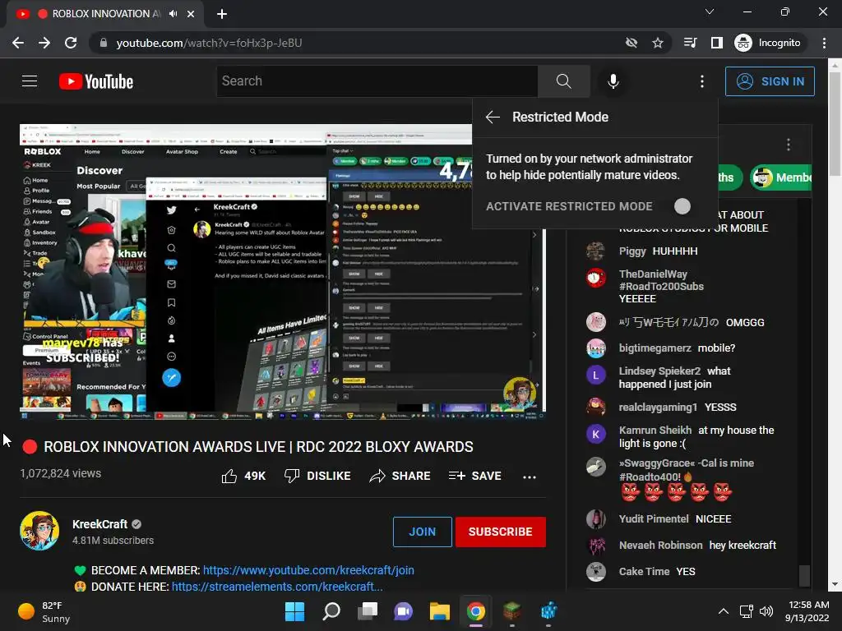Go to YouTube home via logo

[96, 81]
